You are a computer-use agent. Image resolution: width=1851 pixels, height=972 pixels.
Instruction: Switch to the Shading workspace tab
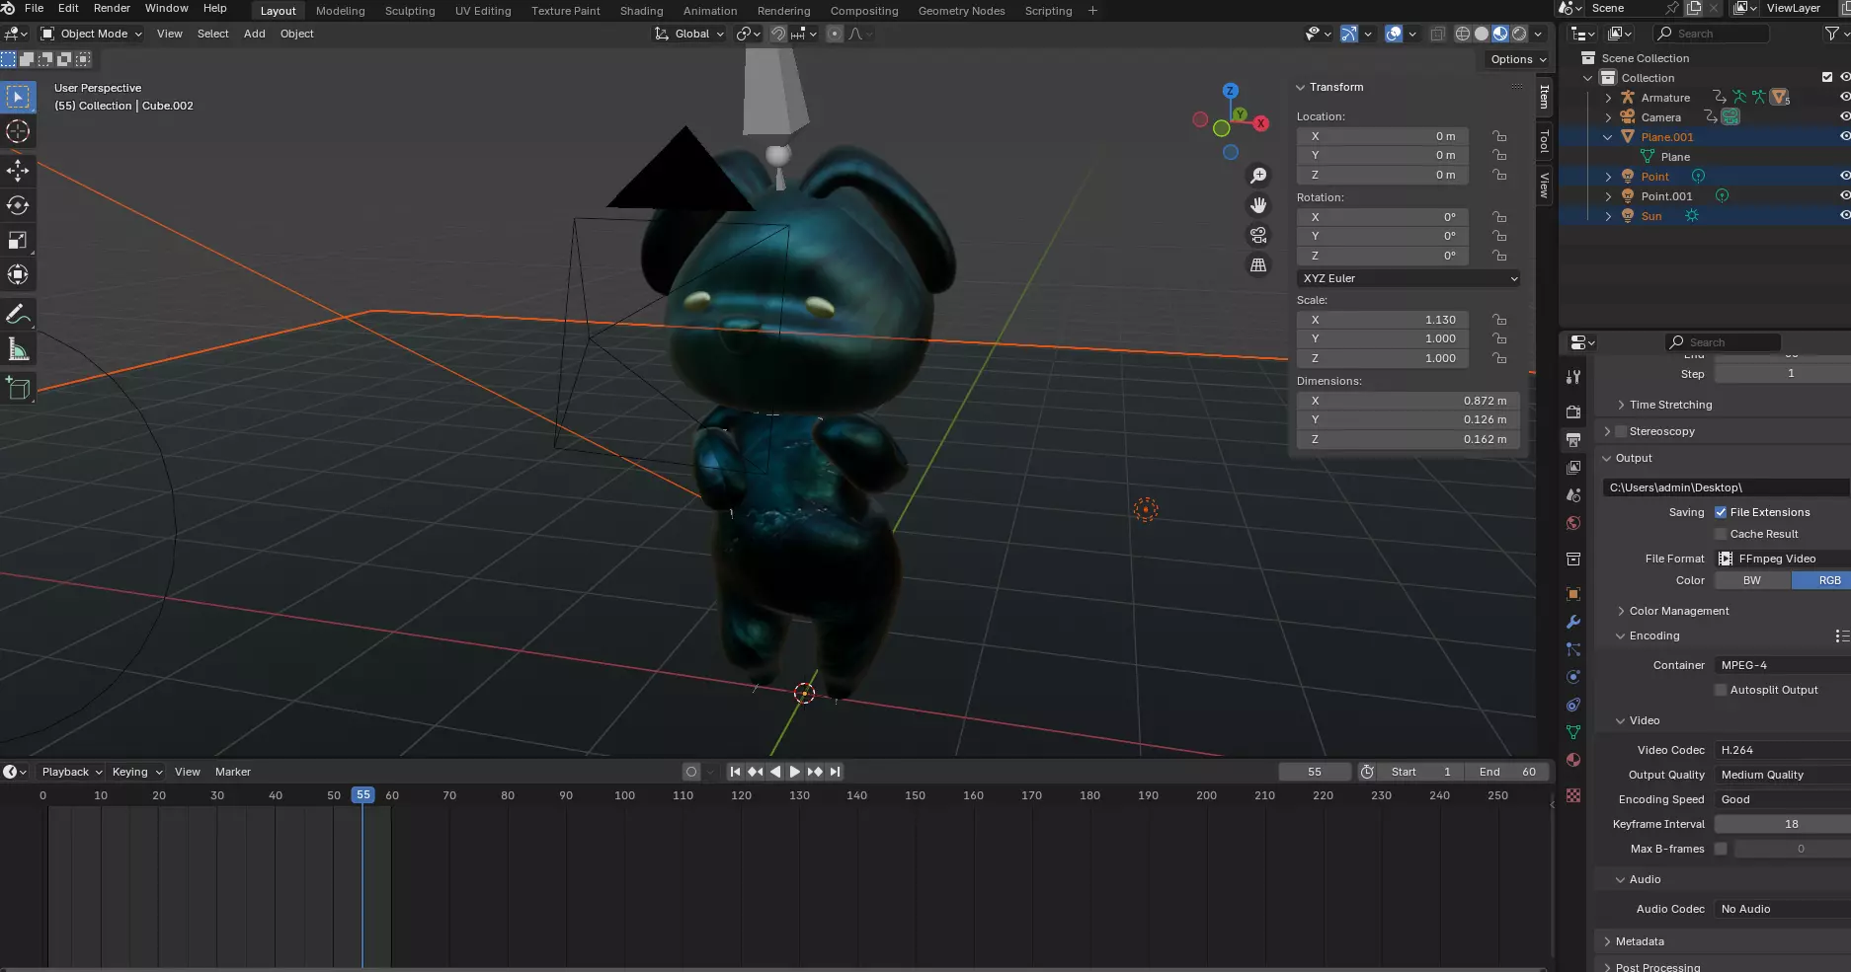pyautogui.click(x=641, y=11)
